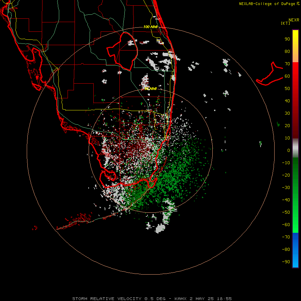This screenshot has height=301, width=301.
Task: Click the -60 value on the velocity scale
Action: pyautogui.click(x=286, y=225)
